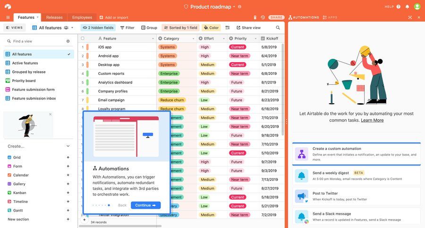Click the 2 hidden fields button
Image resolution: width=425 pixels, height=228 pixels.
98,28
